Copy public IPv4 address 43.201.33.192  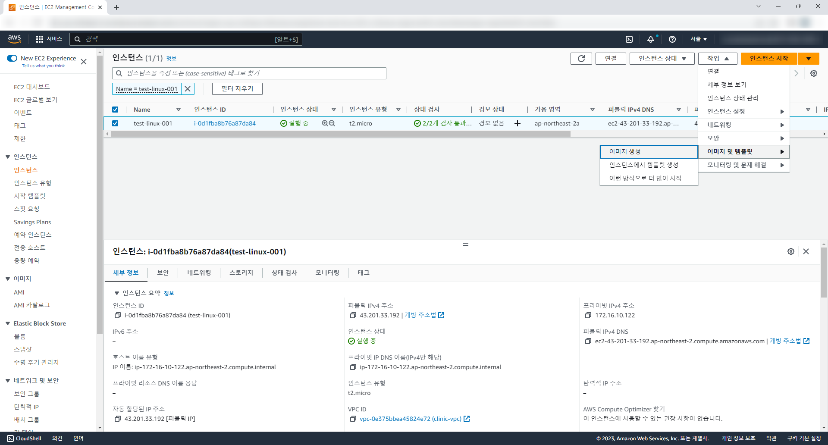pos(353,315)
